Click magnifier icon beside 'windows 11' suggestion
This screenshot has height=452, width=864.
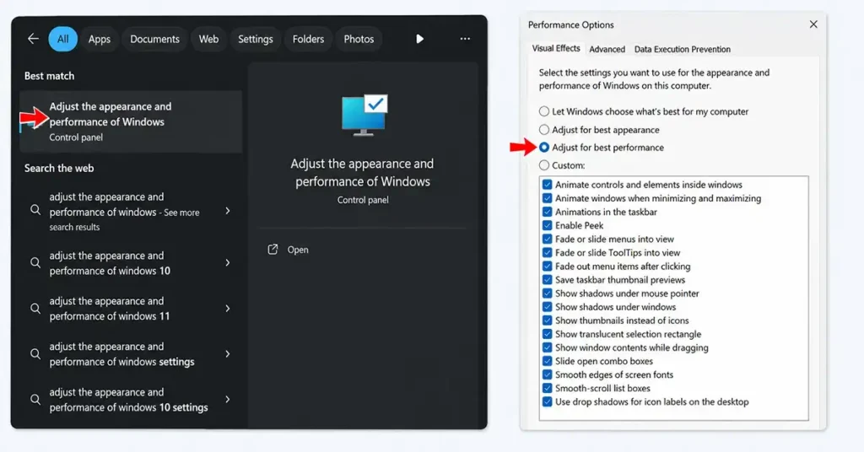(x=35, y=309)
